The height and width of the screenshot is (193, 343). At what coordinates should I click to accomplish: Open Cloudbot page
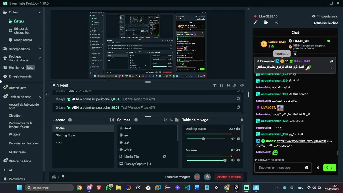point(15,116)
